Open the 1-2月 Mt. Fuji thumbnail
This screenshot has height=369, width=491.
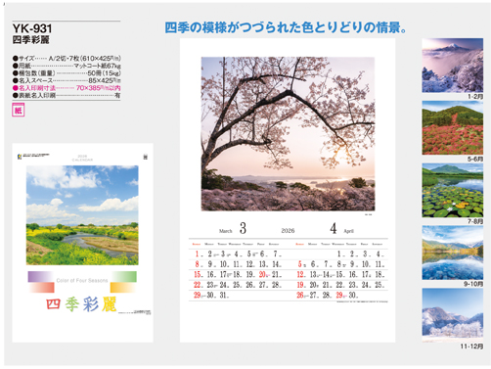click(x=452, y=66)
